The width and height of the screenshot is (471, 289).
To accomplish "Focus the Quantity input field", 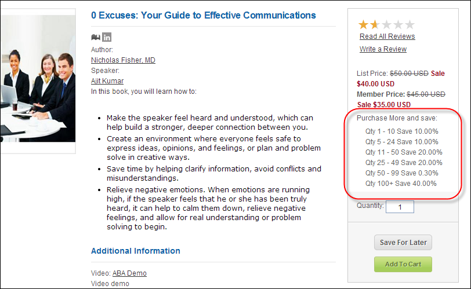I will click(400, 207).
